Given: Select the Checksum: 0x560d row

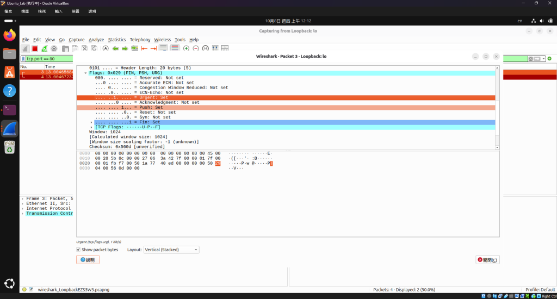Looking at the screenshot, I should (286, 147).
